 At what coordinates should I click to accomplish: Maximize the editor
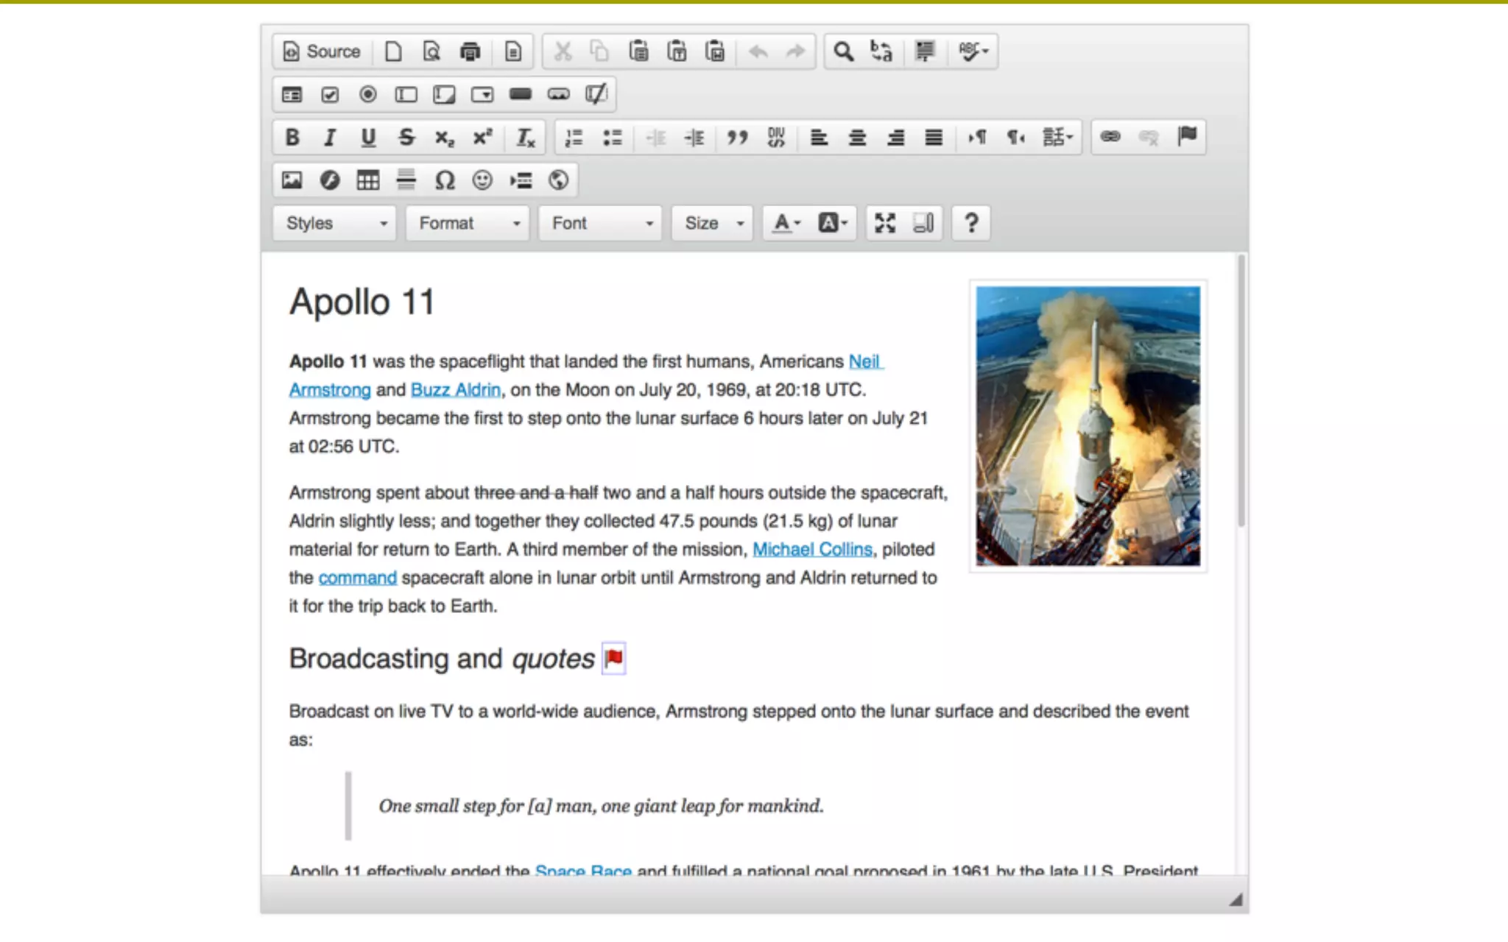(885, 223)
